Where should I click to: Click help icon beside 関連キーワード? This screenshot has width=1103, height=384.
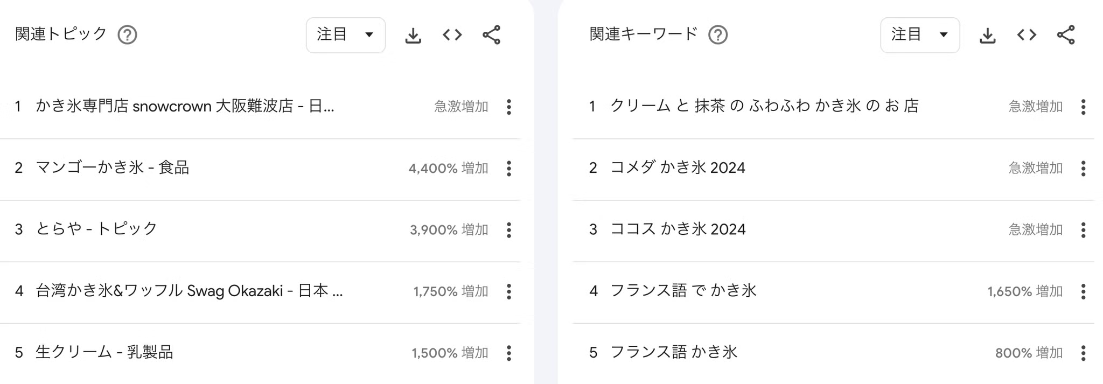pyautogui.click(x=718, y=35)
